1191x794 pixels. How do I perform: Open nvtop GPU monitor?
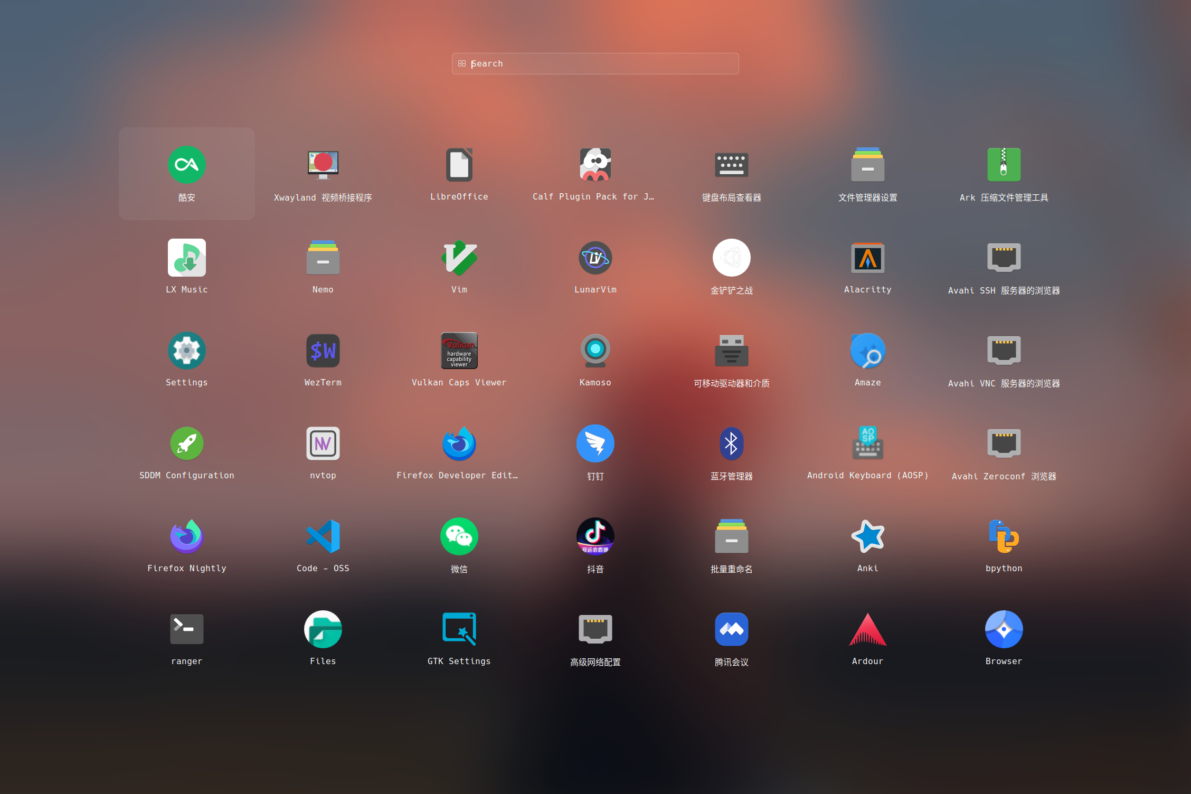click(323, 444)
